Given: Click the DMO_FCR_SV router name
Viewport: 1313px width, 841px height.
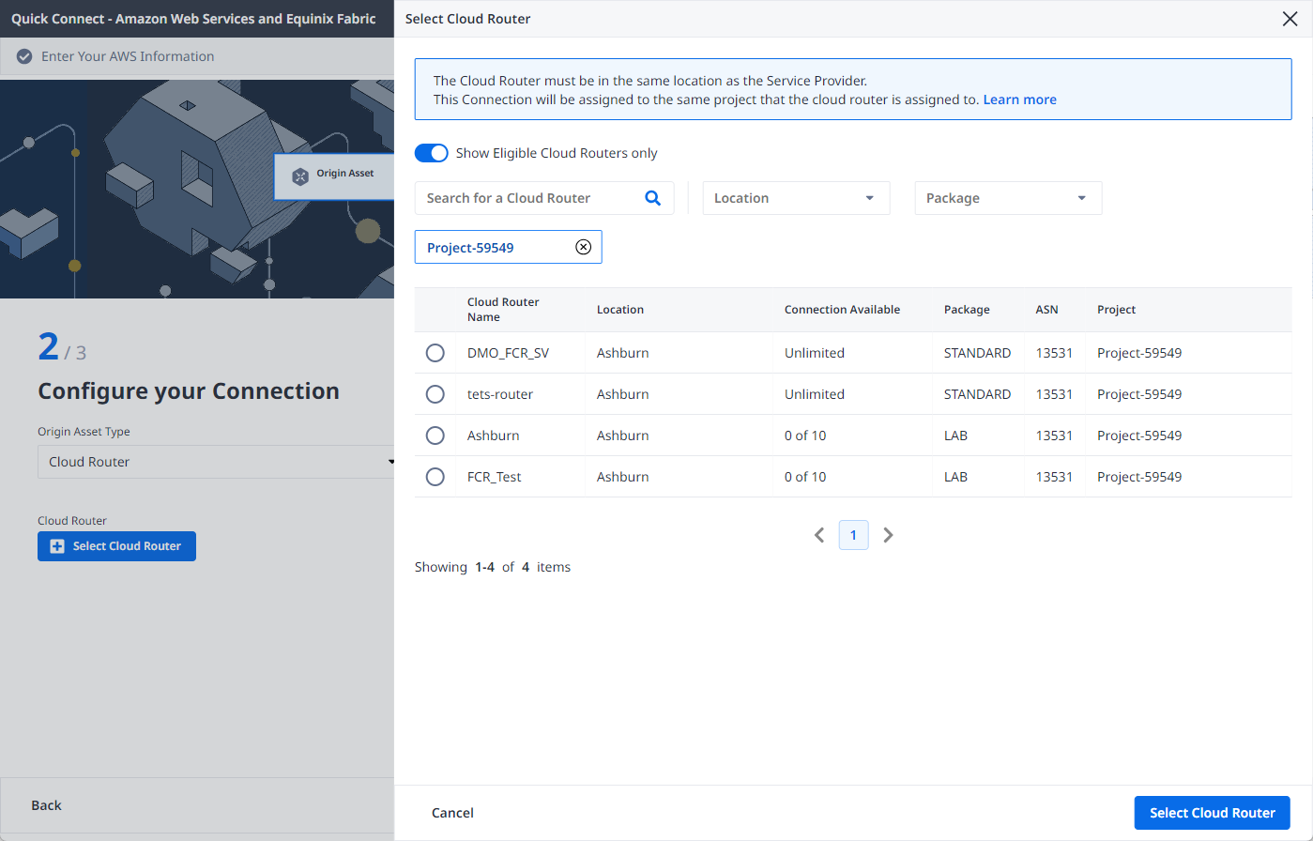Looking at the screenshot, I should [508, 353].
